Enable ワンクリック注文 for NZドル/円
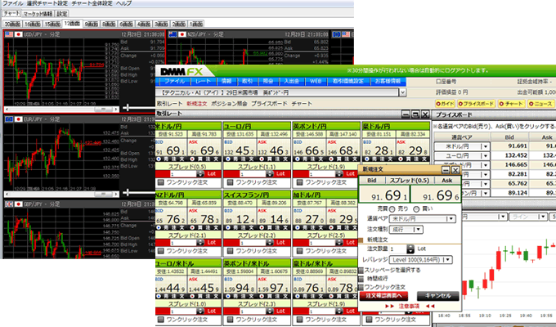 point(160,251)
